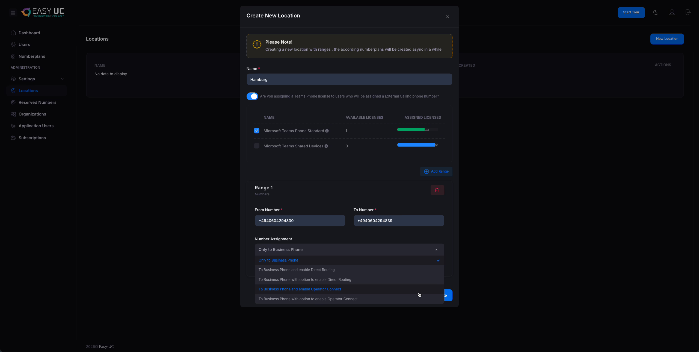Close the Create New Location dialog
Viewport: 699px width, 352px height.
coord(448,17)
